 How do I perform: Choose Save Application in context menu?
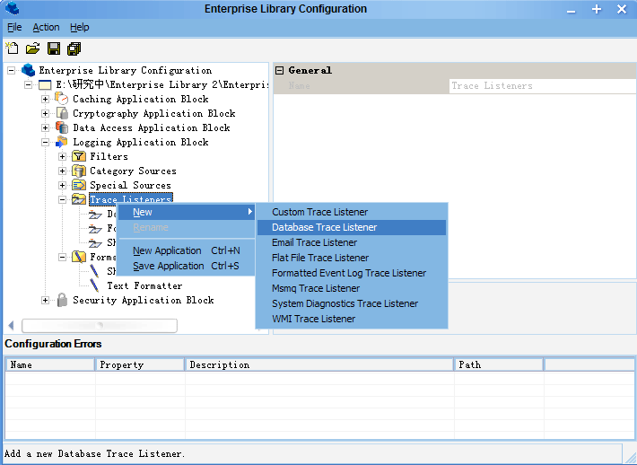click(186, 266)
